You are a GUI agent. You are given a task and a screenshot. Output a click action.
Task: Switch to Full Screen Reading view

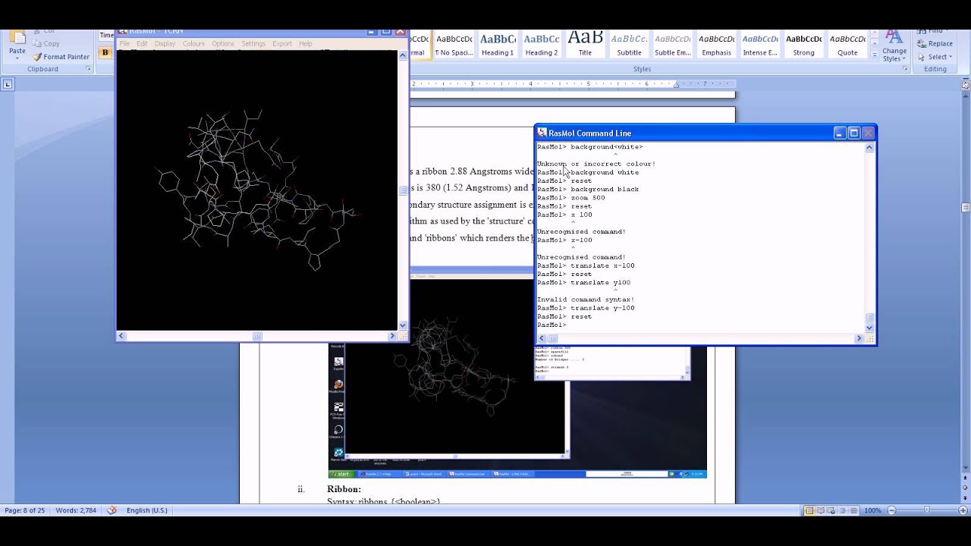point(820,510)
